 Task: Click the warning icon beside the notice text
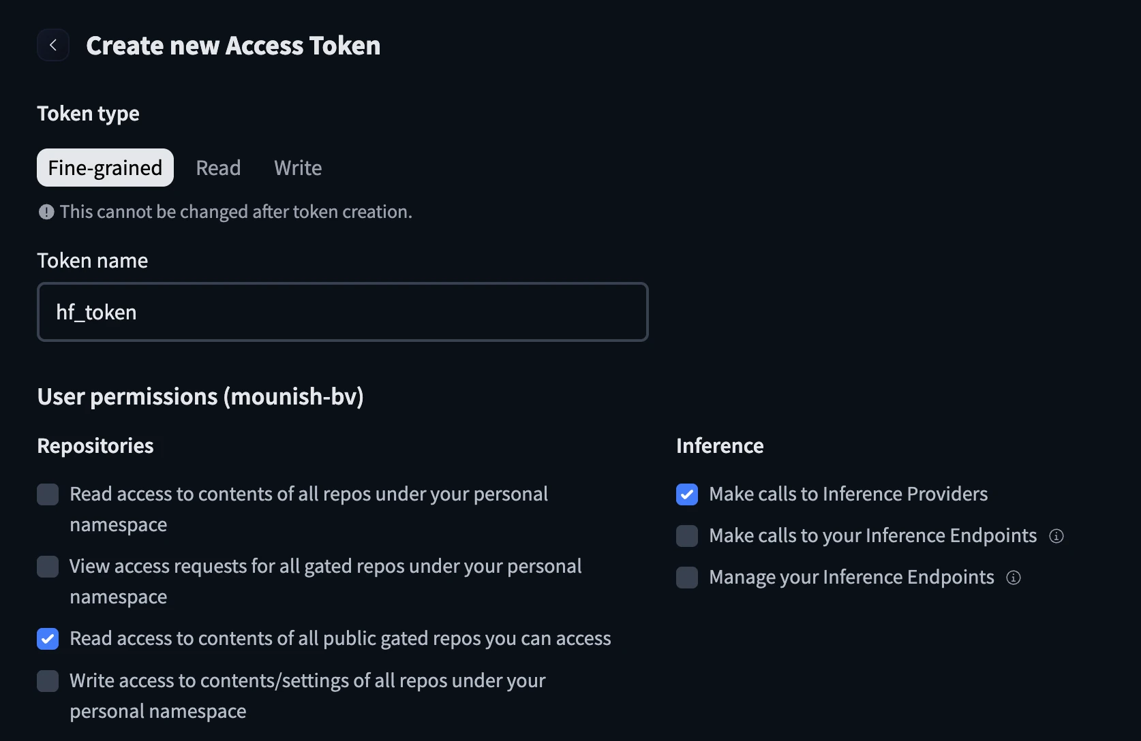46,212
